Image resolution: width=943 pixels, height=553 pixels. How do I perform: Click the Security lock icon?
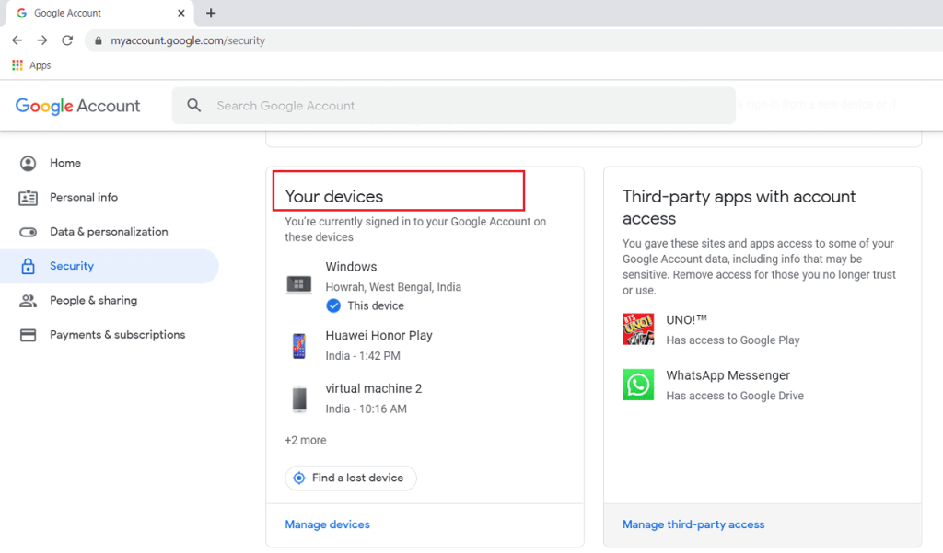29,266
